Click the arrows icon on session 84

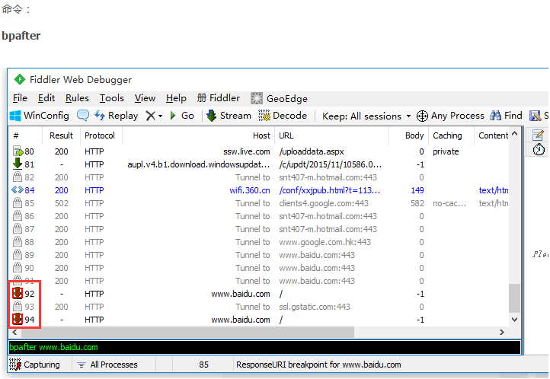(x=18, y=189)
